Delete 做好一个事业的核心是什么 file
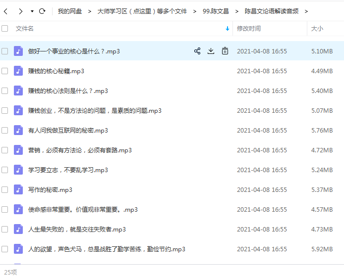 coord(225,51)
